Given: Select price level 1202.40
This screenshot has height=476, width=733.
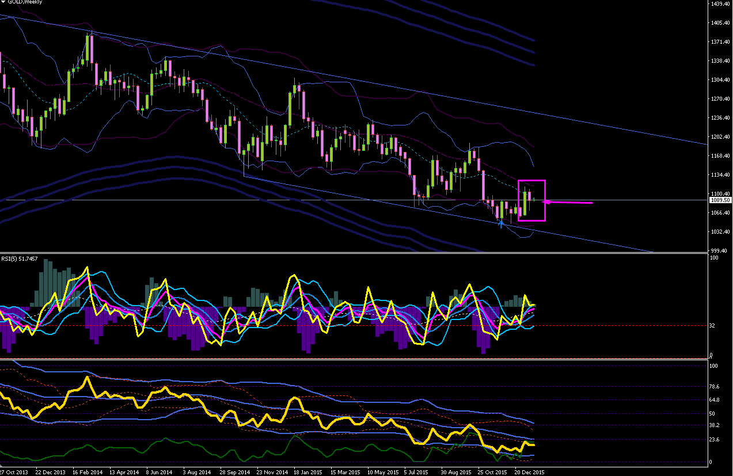Looking at the screenshot, I should [x=720, y=137].
